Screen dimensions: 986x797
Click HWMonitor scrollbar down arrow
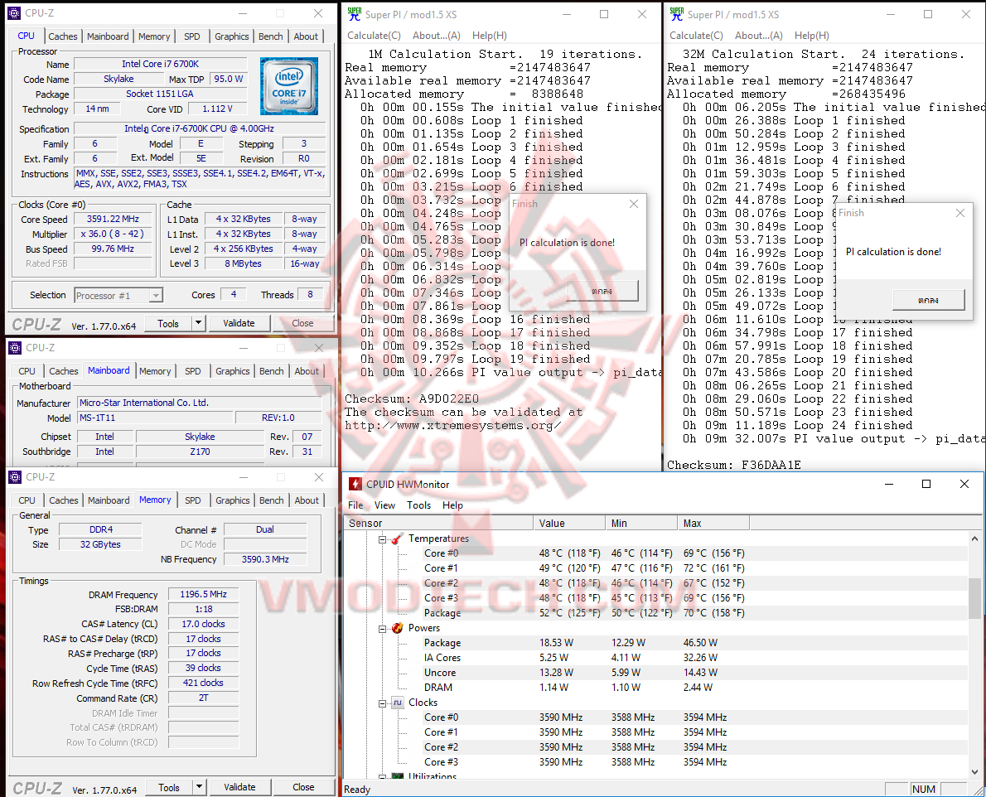tap(974, 772)
